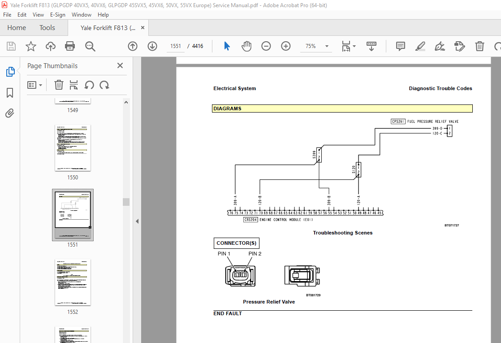Open the Help menu
Viewport: 501px width, 343px height.
coord(103,15)
